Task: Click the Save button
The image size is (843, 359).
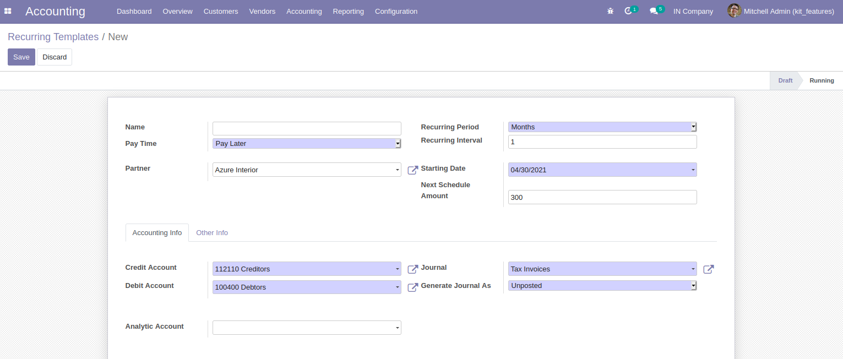Action: (x=21, y=57)
